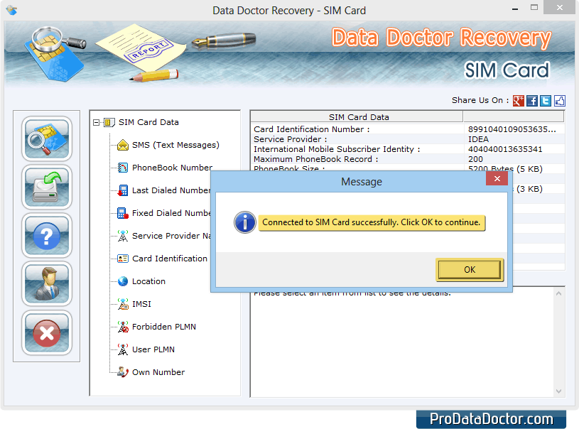This screenshot has width=579, height=429.
Task: Share on Google Plus icon
Action: click(519, 100)
